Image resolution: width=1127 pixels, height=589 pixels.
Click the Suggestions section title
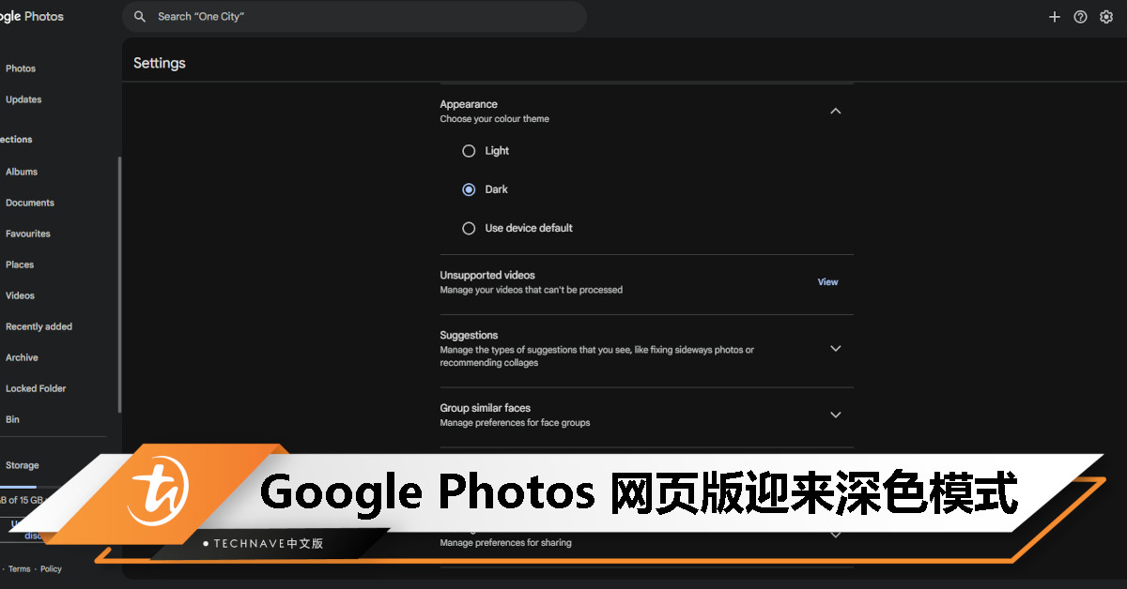469,335
